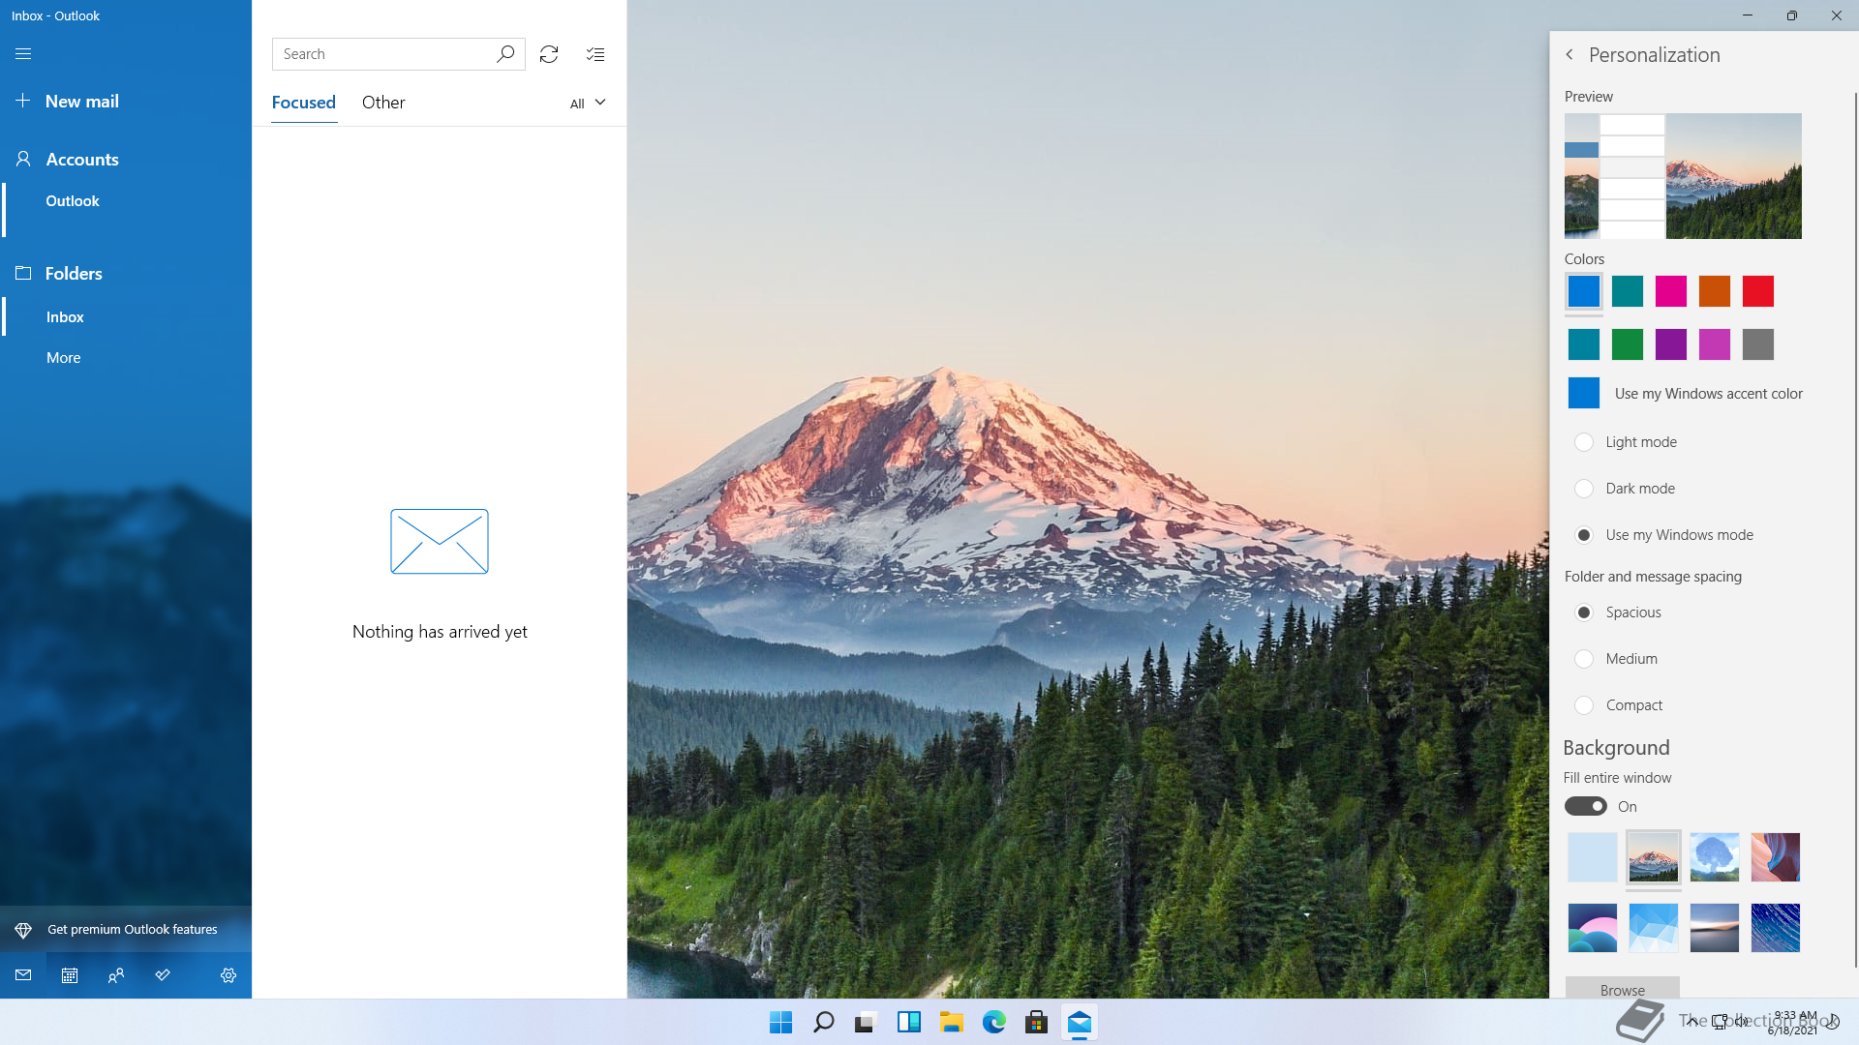Open People from the bottom bar

[116, 975]
